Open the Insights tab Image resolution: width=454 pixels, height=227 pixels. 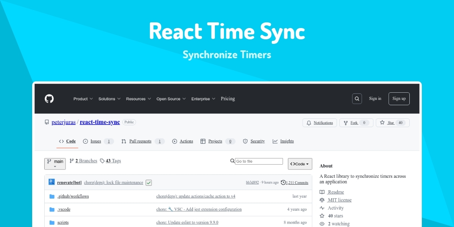click(x=287, y=141)
